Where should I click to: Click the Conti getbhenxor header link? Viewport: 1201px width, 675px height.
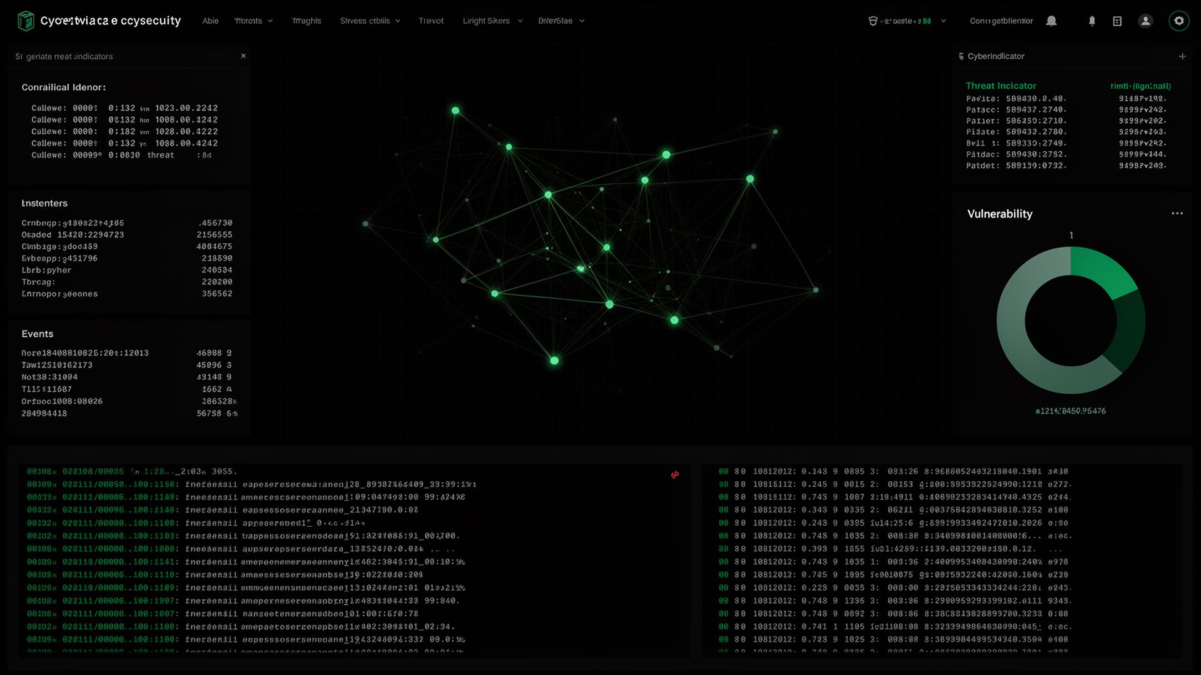[1001, 21]
